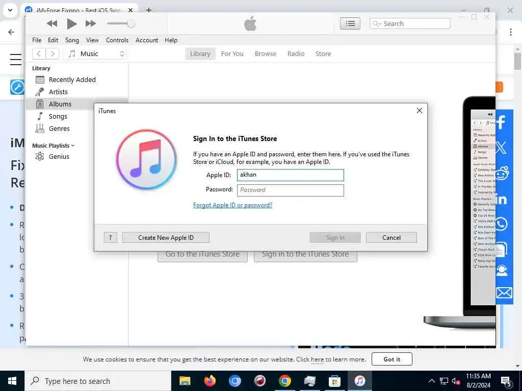Screen dimensions: 522x391
Task: Click the copy document icon in share bar
Action: pos(502,249)
